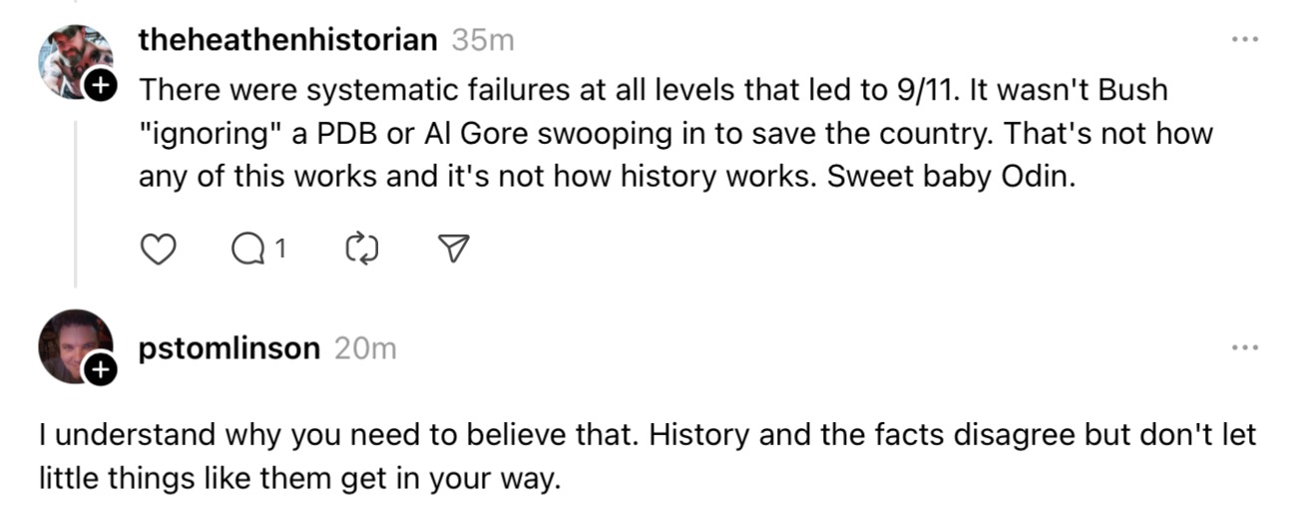Open pstomlinson's profile picture

tap(76, 347)
